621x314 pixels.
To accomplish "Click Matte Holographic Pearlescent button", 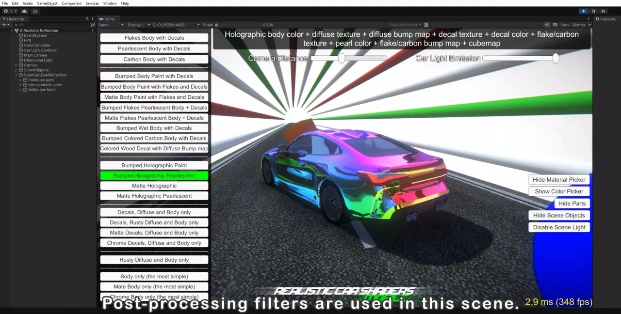I will click(154, 196).
